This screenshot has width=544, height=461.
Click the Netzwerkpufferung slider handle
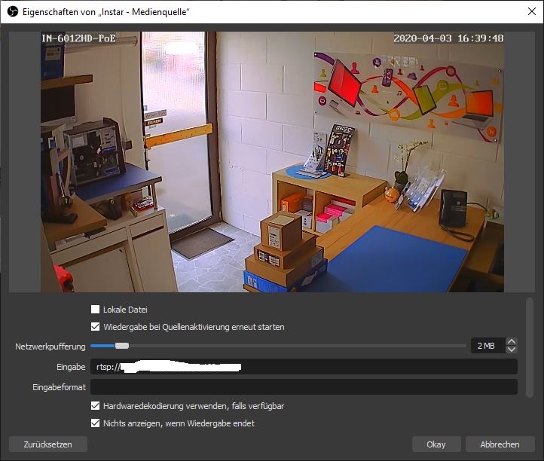(x=121, y=346)
